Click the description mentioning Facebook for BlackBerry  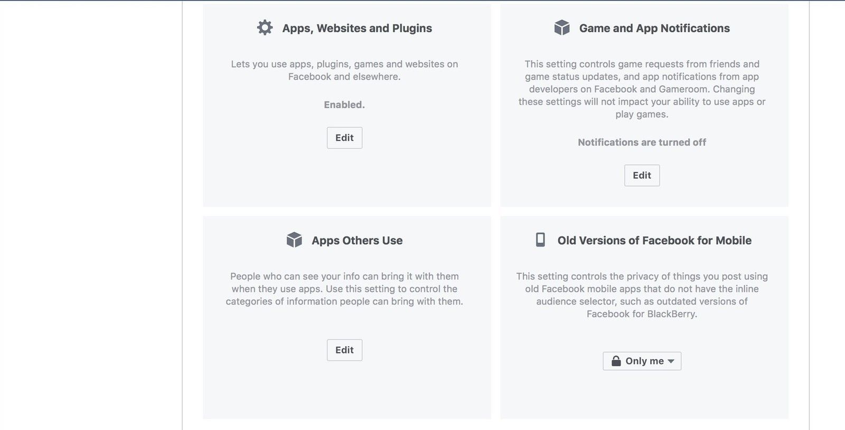pyautogui.click(x=642, y=295)
